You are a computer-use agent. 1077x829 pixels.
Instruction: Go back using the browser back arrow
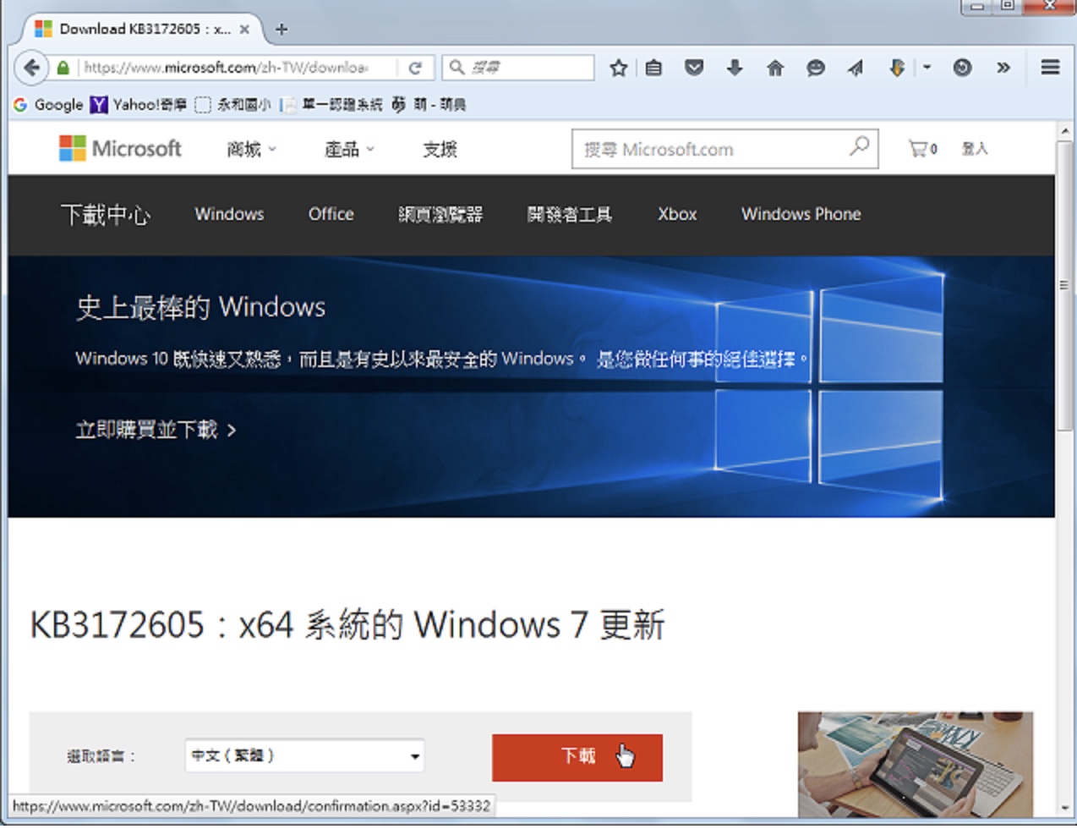click(31, 67)
